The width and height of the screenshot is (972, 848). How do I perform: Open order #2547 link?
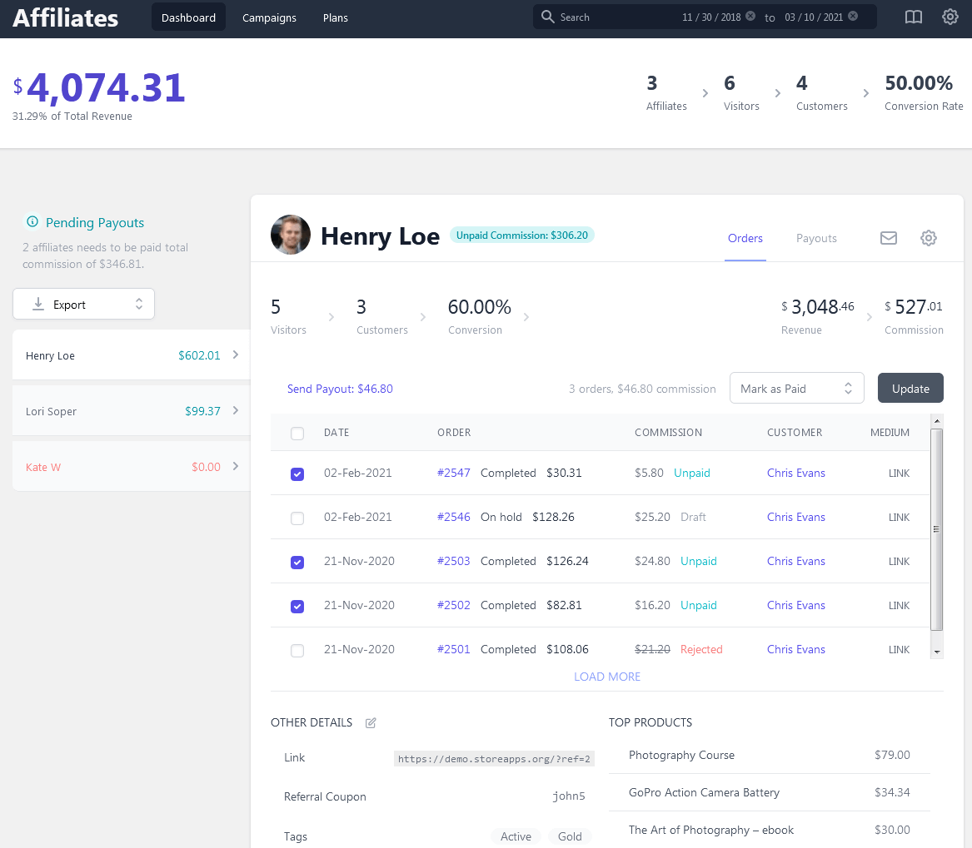[453, 473]
